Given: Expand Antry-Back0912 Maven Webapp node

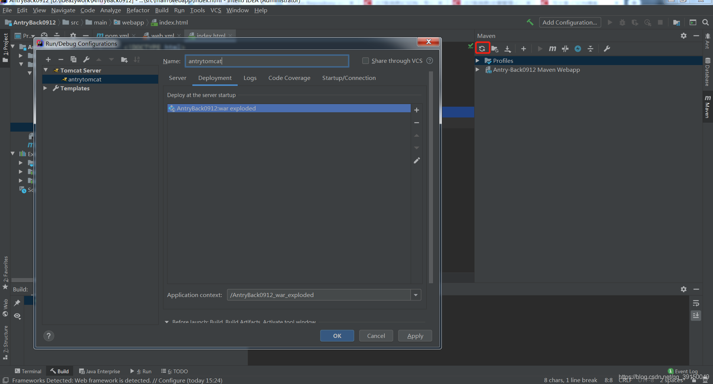Looking at the screenshot, I should coord(478,70).
